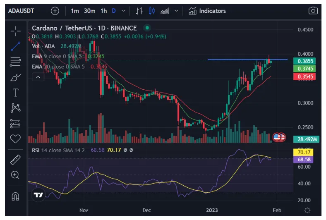
Task: Click the 0.2500 price axis level
Action: click(305, 127)
